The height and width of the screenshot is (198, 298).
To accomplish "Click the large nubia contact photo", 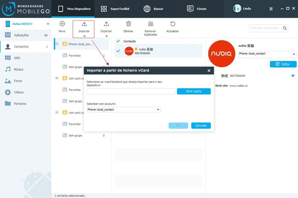I will coord(221,54).
